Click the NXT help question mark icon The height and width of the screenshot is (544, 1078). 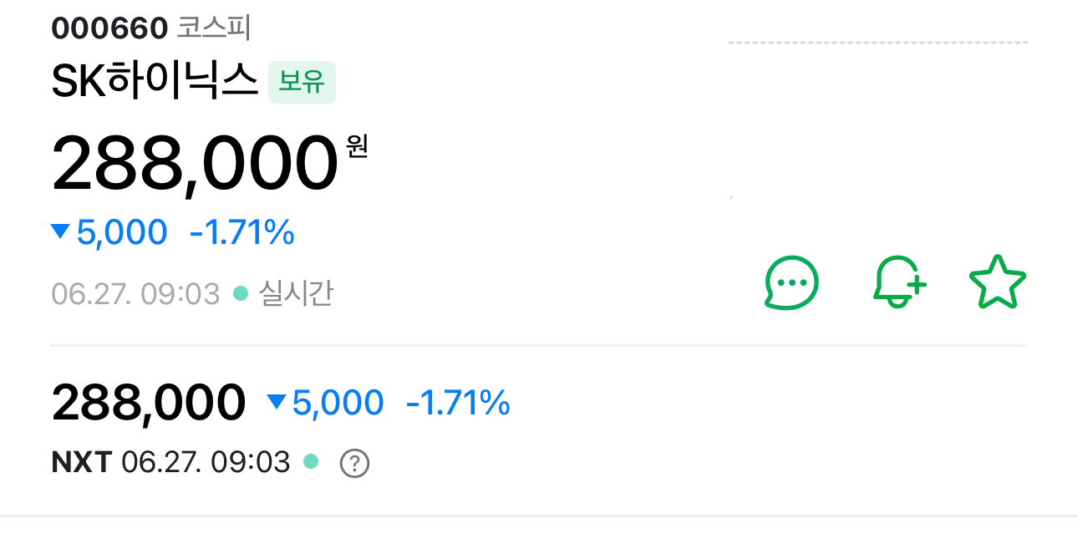point(354,463)
